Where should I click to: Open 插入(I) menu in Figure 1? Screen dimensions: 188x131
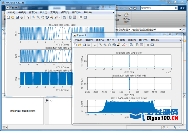tap(43, 12)
